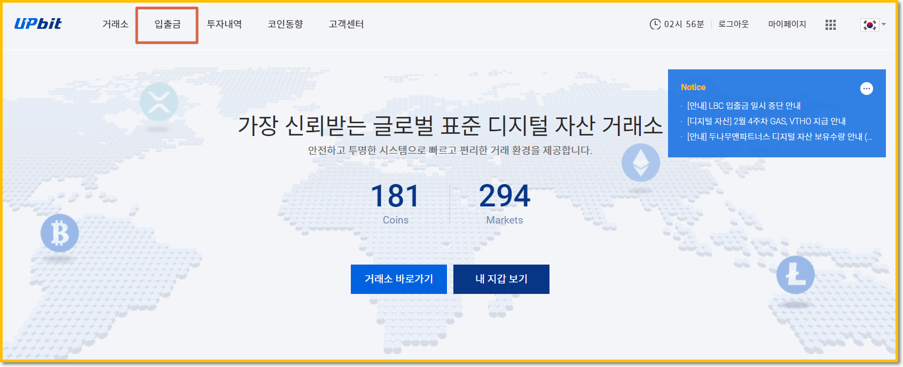903x367 pixels.
Task: Open more notices with ellipsis icon
Action: [867, 89]
